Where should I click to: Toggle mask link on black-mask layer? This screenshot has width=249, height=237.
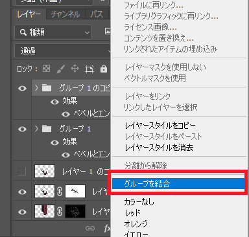tap(60, 212)
